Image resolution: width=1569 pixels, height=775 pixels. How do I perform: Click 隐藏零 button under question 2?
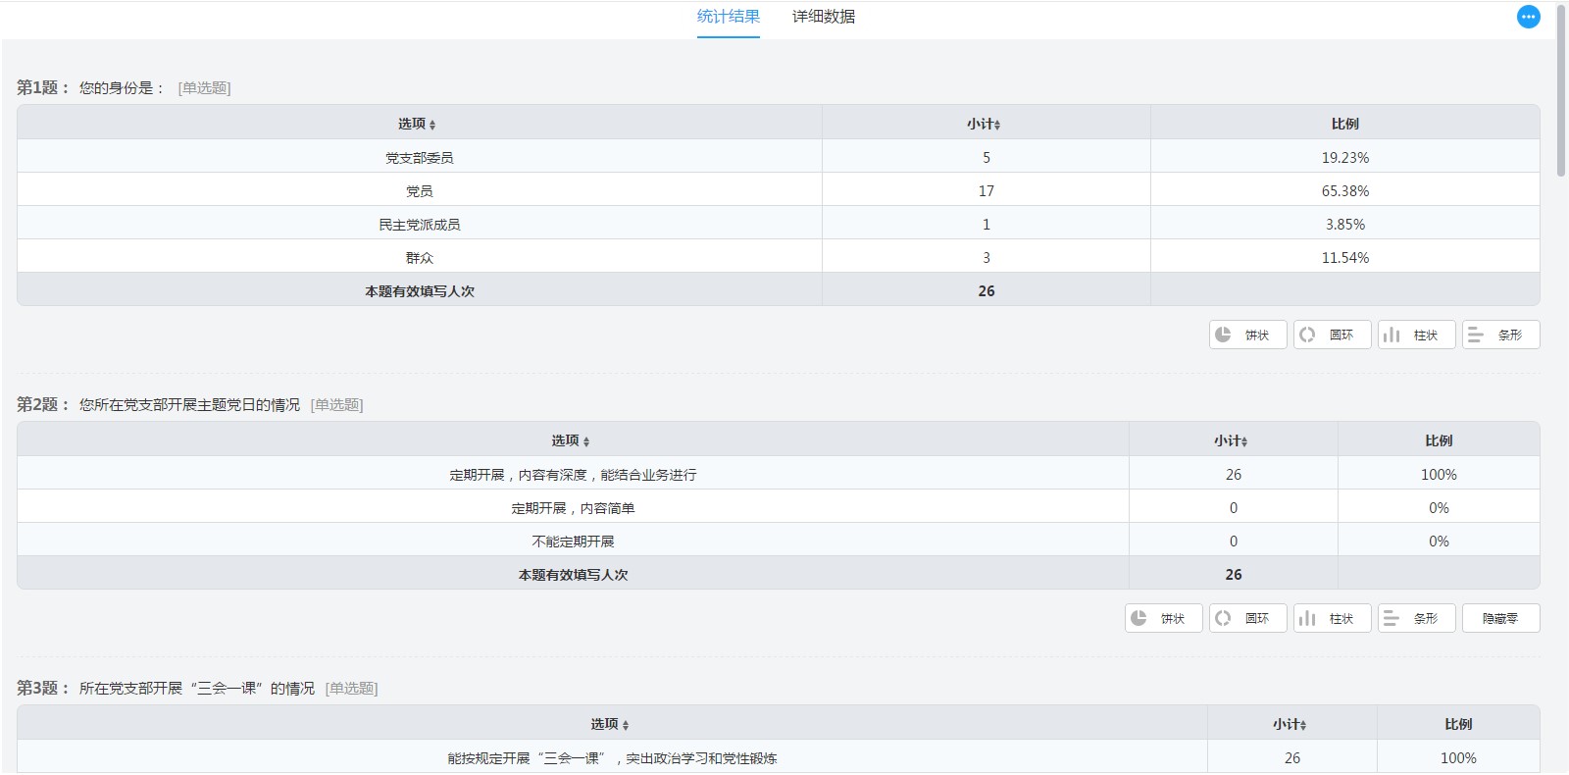coord(1500,618)
